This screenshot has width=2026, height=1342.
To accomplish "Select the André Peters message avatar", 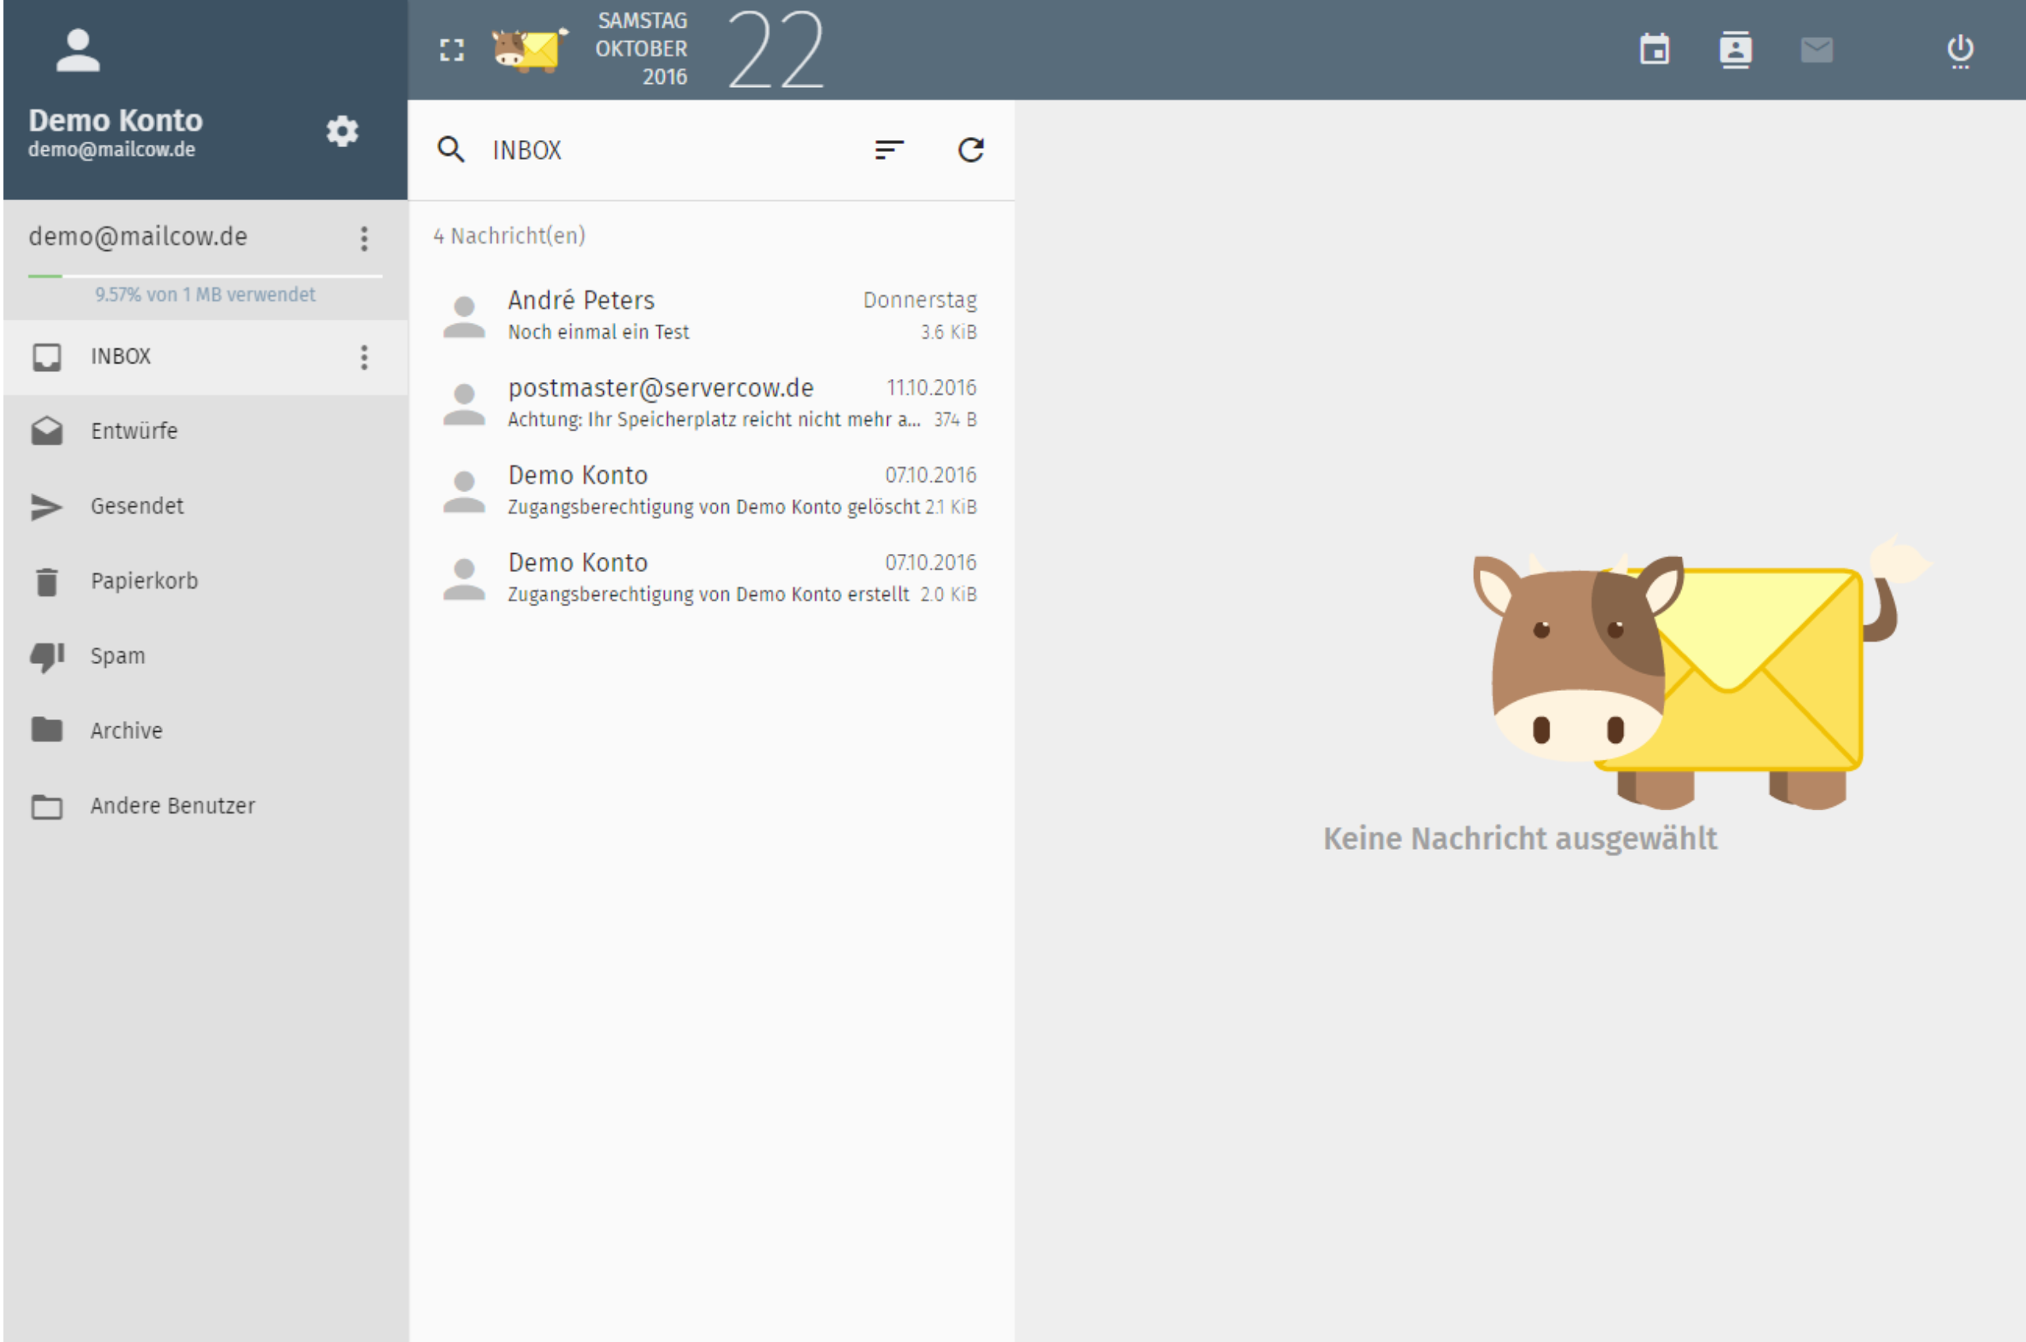I will [x=463, y=315].
